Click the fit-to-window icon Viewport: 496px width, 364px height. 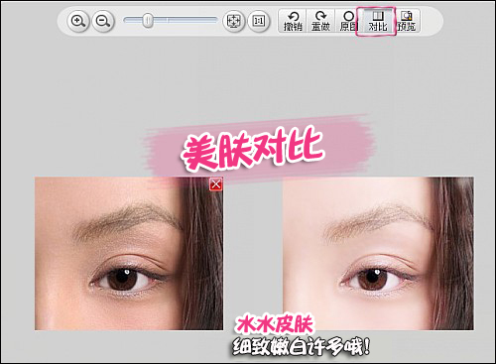[233, 21]
